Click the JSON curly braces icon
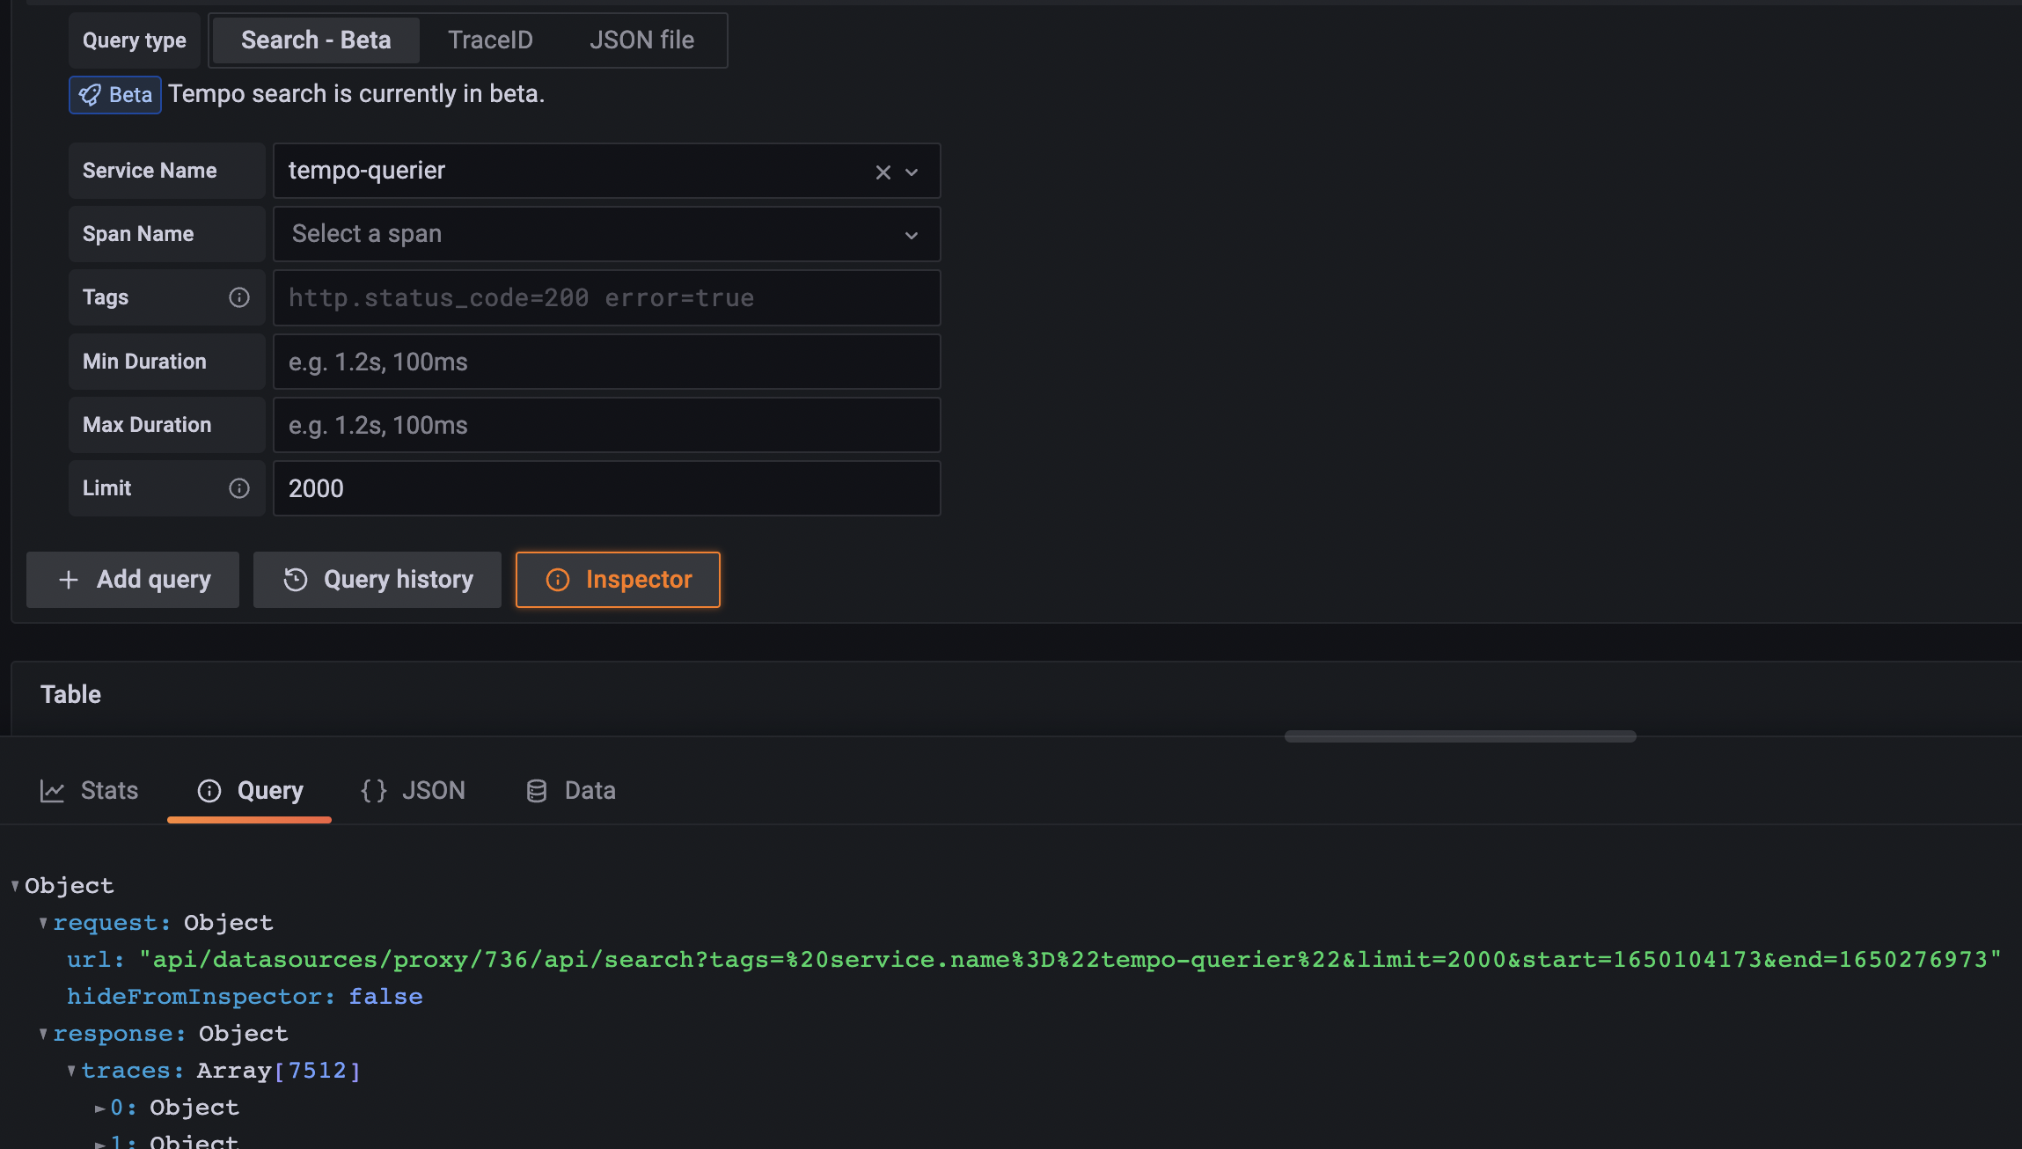This screenshot has height=1149, width=2022. pos(374,789)
